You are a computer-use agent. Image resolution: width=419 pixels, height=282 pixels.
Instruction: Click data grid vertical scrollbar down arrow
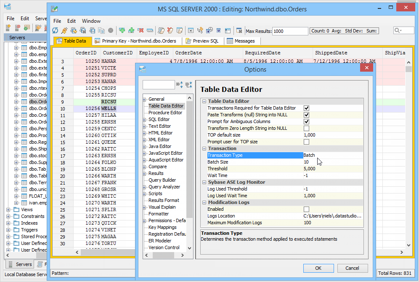coord(408,245)
